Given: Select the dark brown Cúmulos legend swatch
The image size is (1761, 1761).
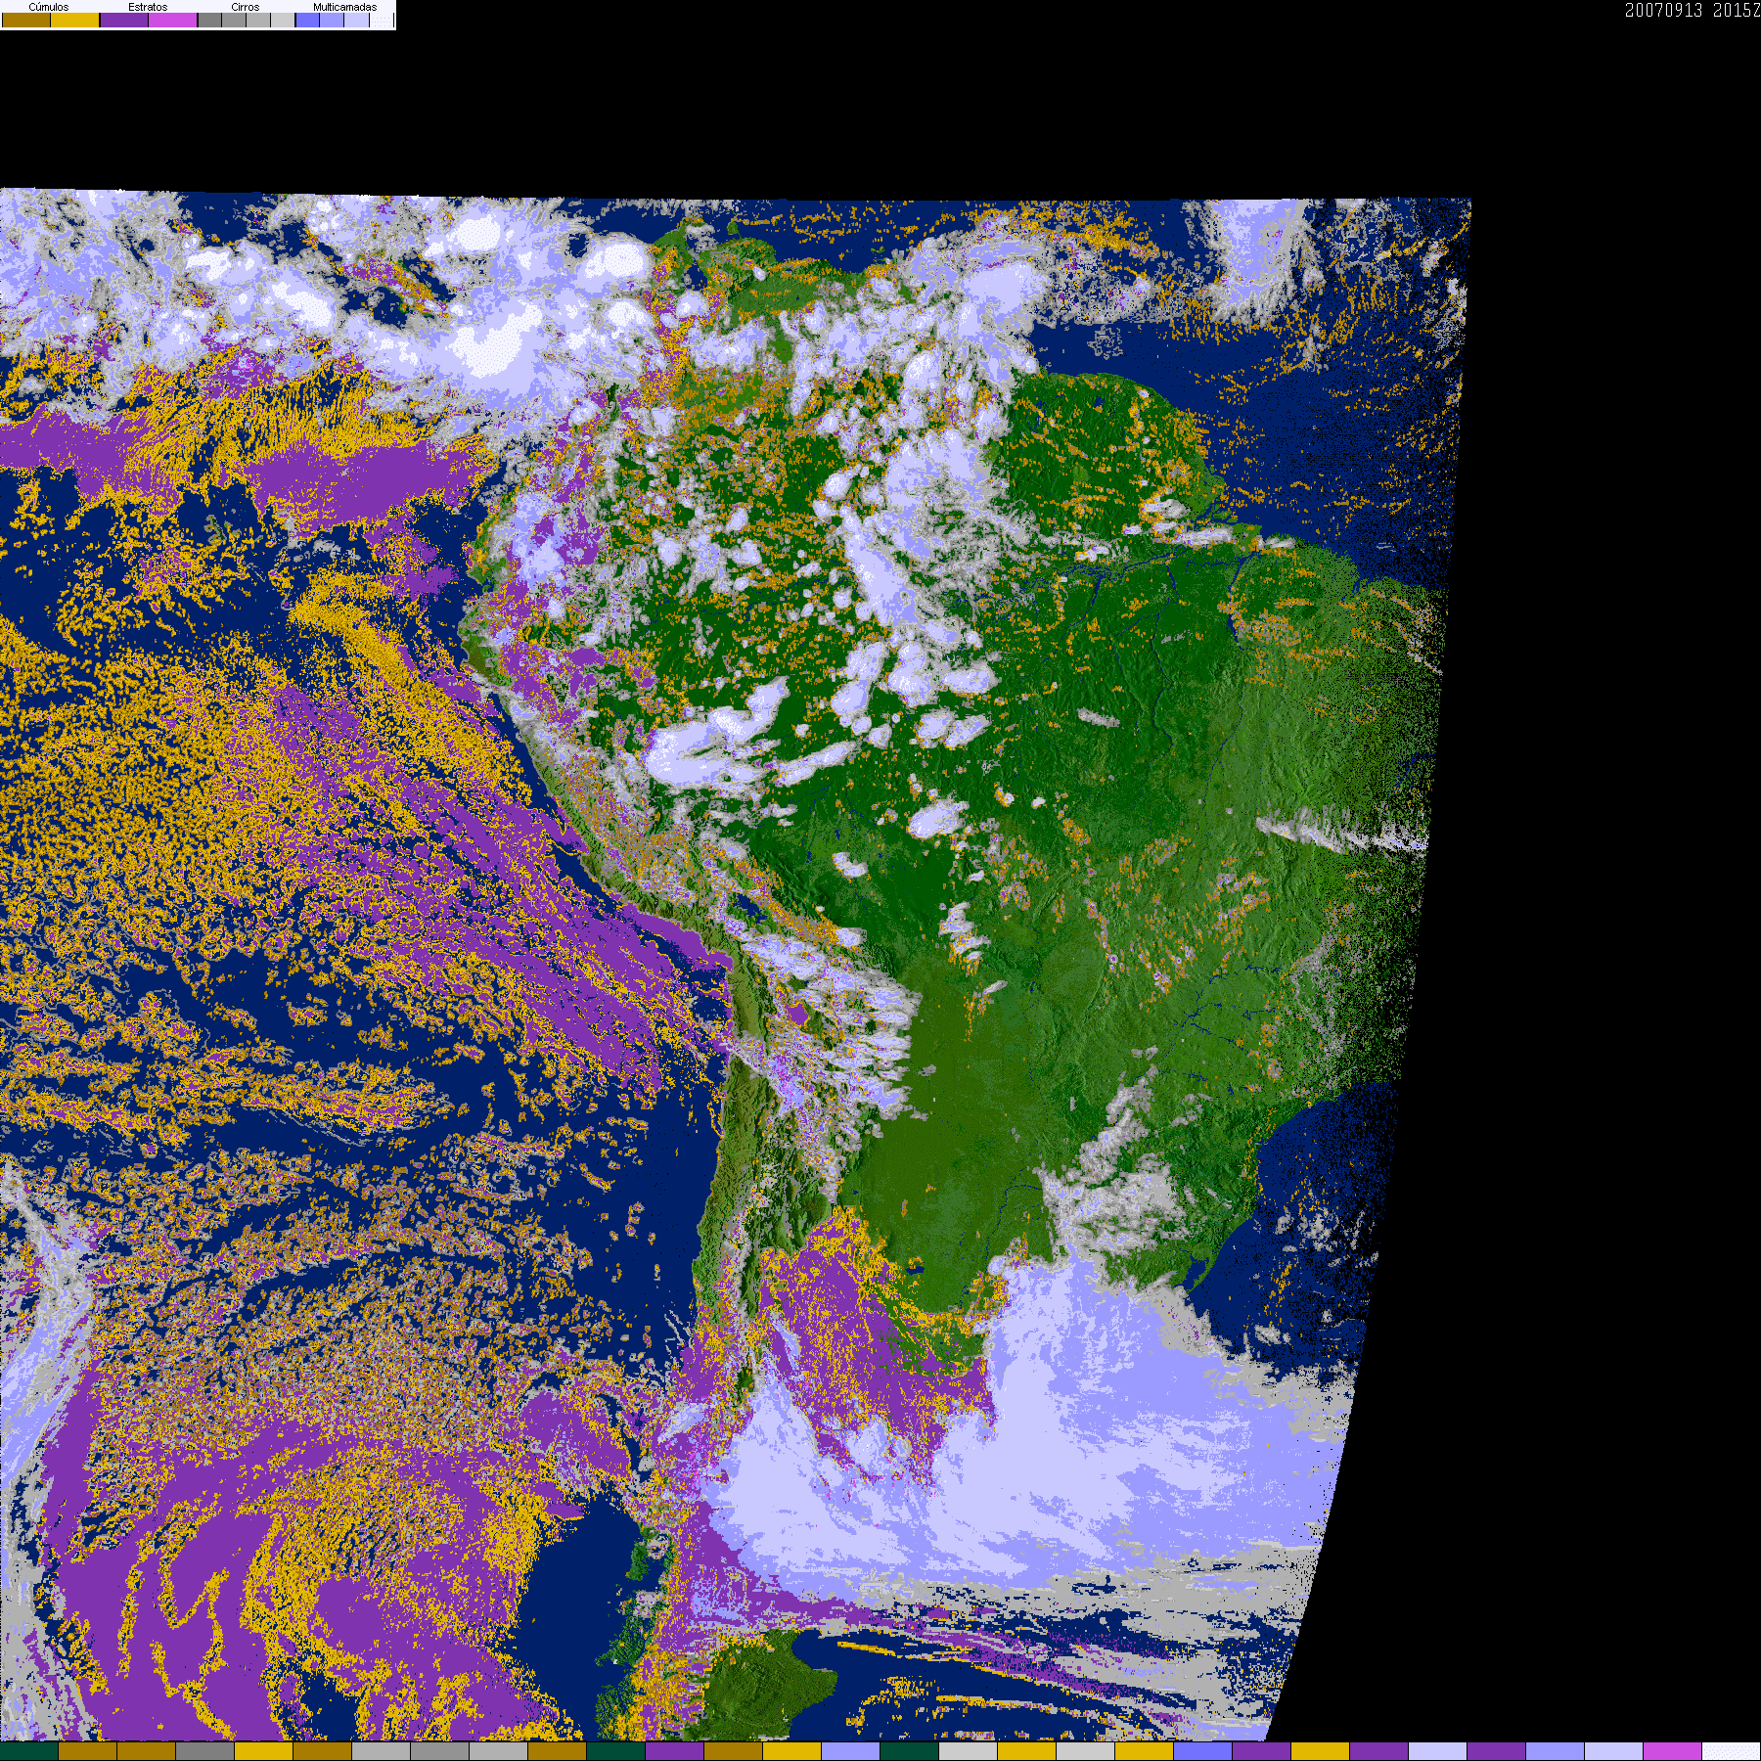Looking at the screenshot, I should 26,21.
